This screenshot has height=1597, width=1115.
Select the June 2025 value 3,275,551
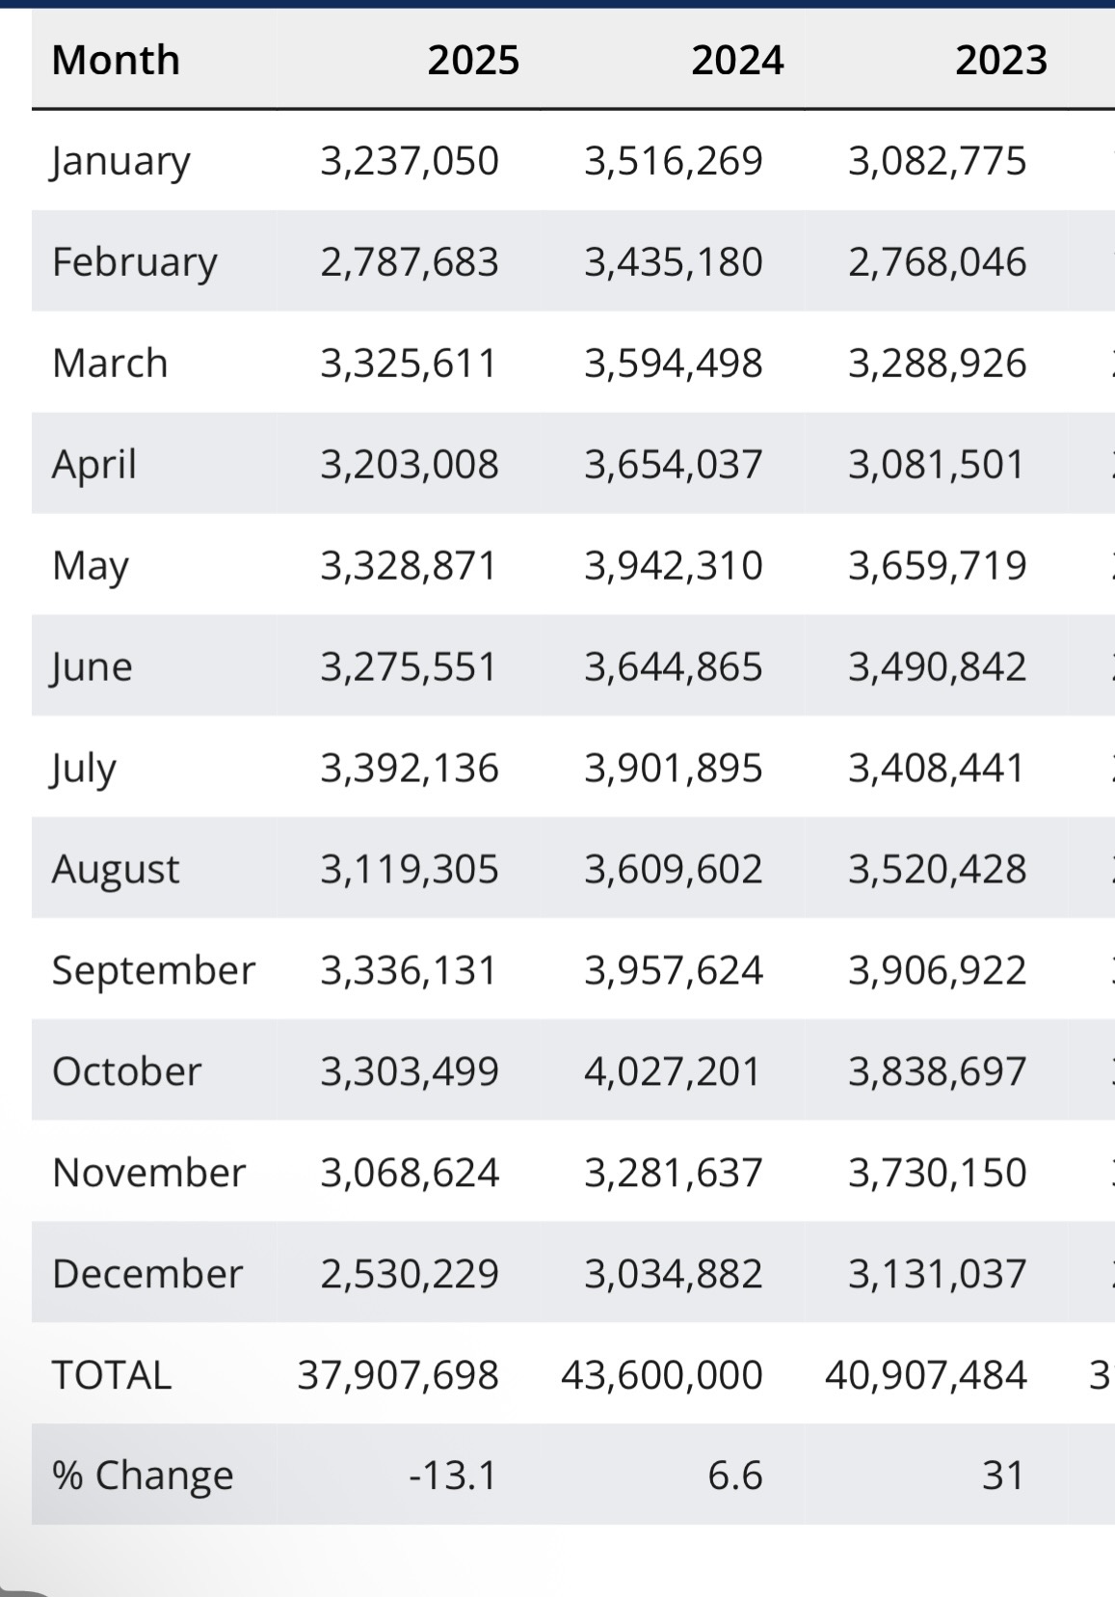pos(410,667)
